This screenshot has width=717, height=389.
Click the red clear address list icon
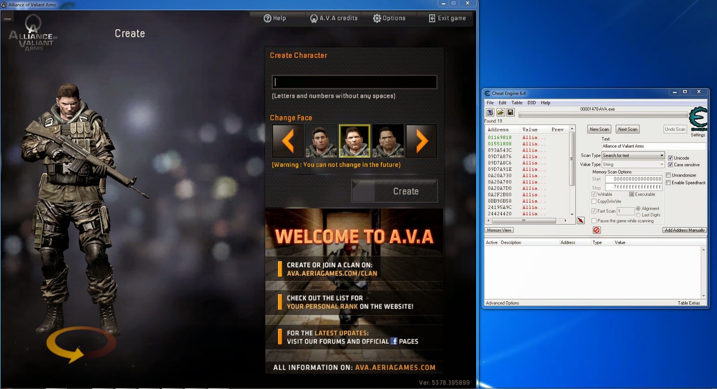coord(596,230)
